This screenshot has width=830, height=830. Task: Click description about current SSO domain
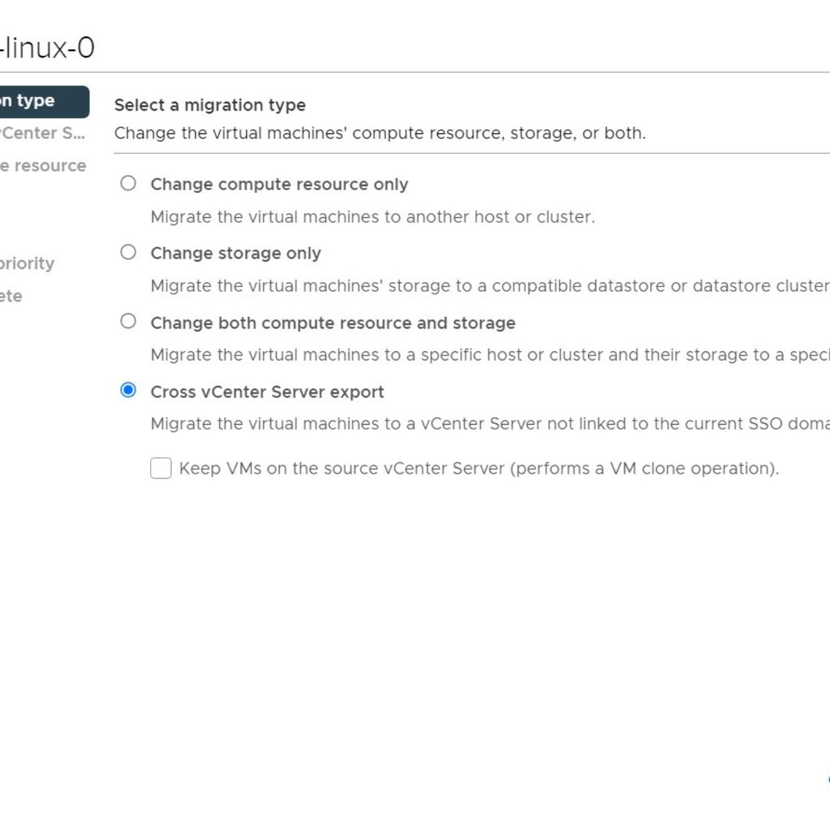490,423
